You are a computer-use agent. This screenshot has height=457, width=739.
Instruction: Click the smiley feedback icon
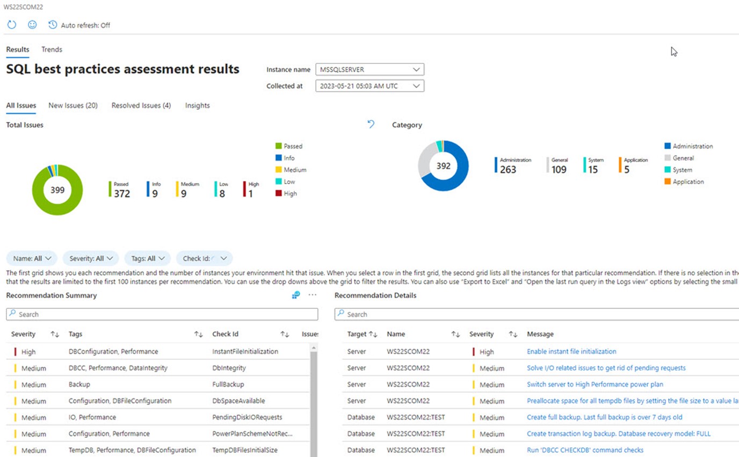click(x=32, y=25)
